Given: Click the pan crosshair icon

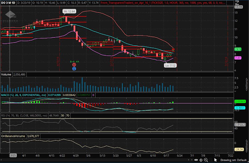Looking at the screenshot, I should pos(201,160).
